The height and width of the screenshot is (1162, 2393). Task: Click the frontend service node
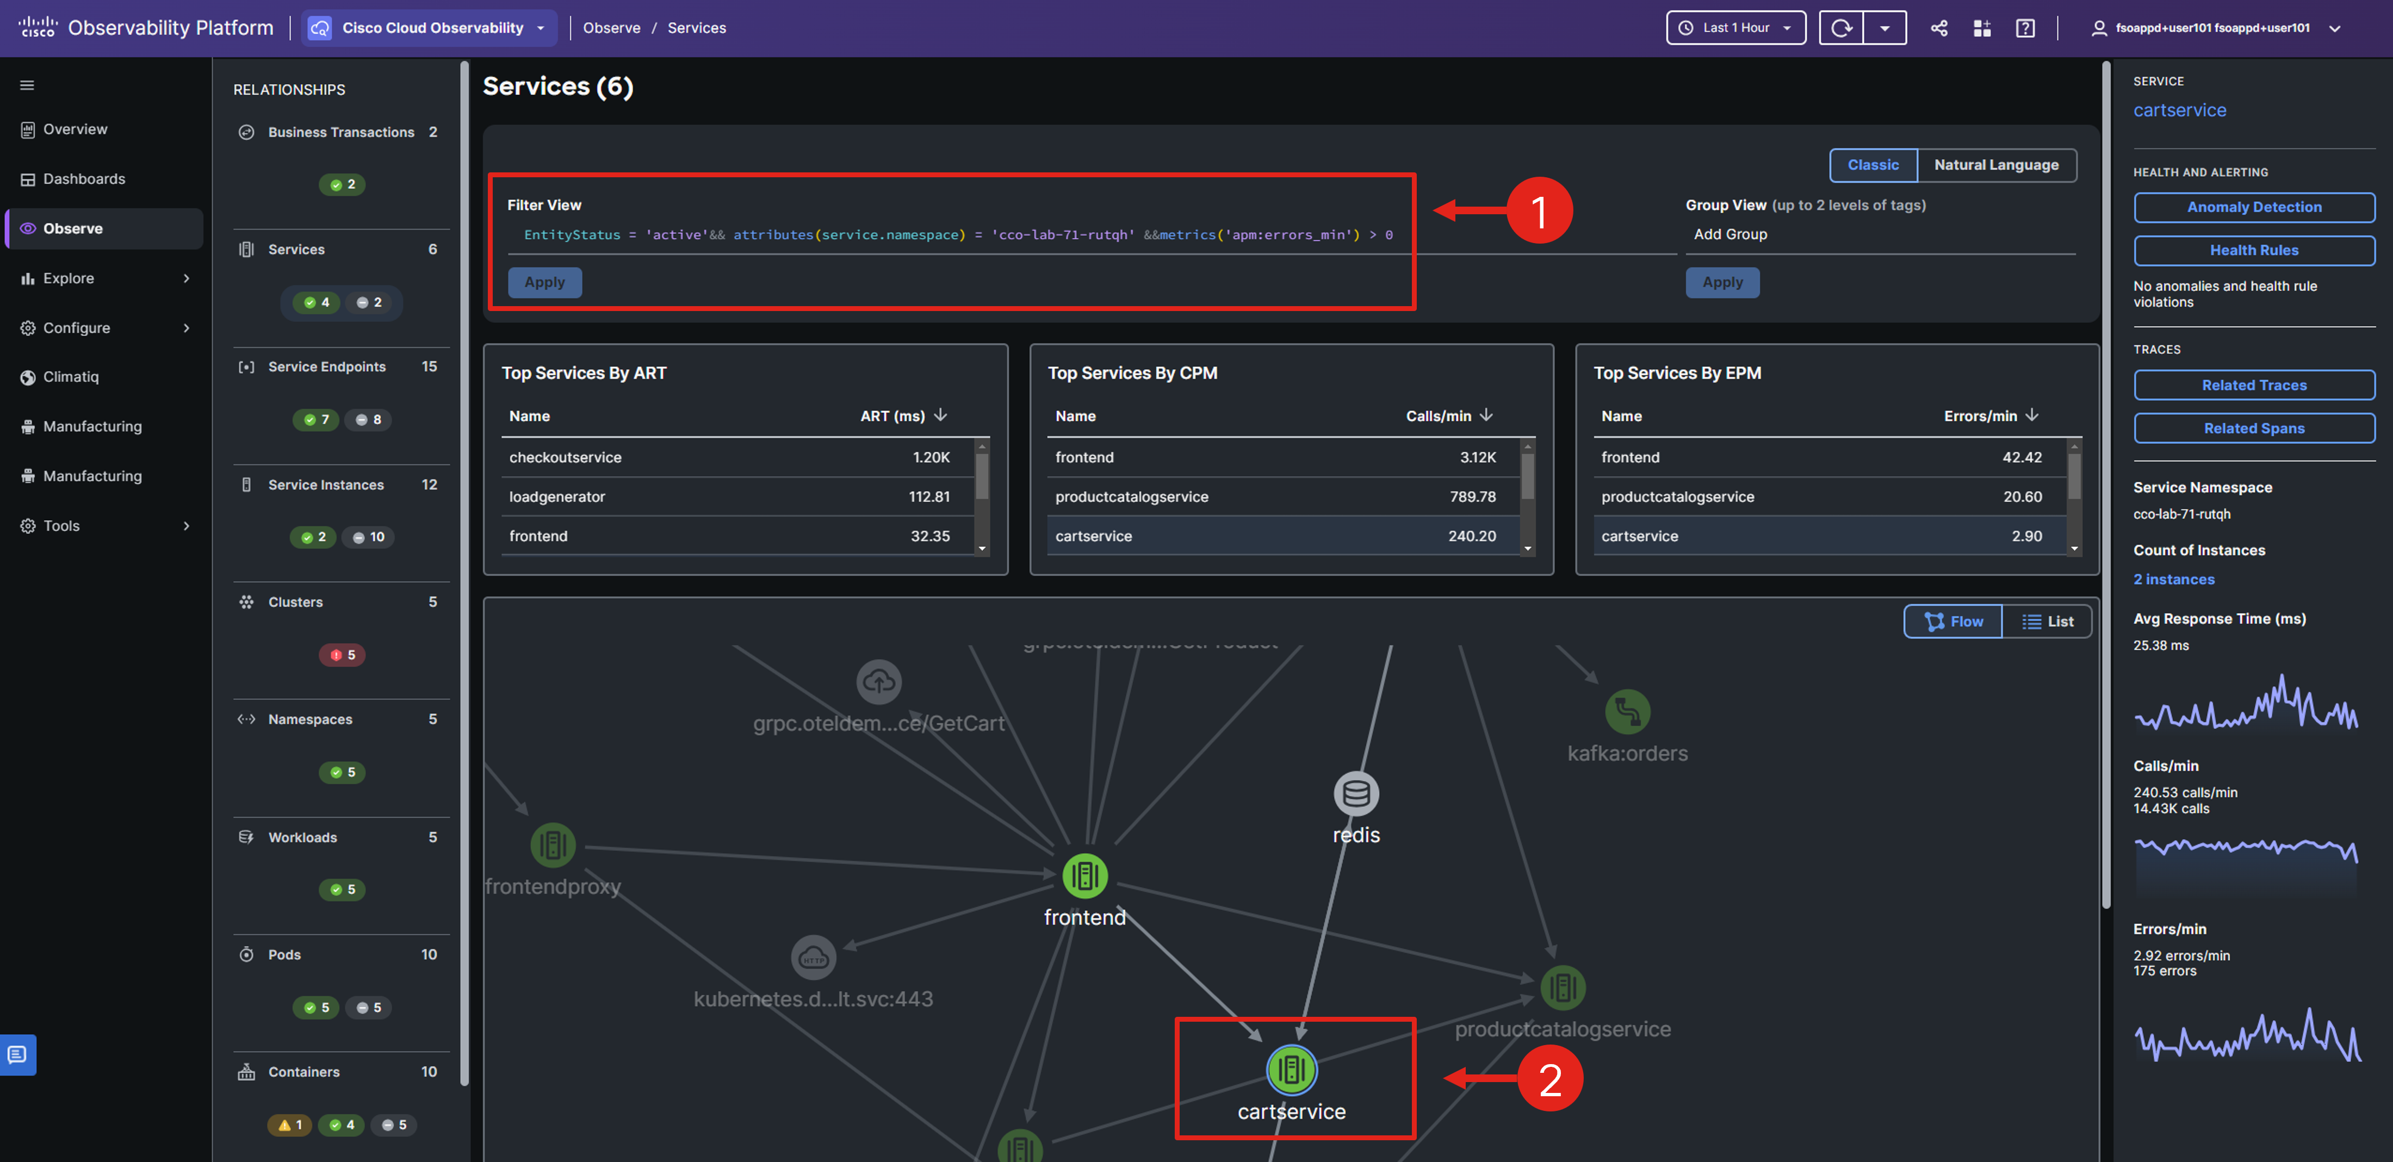point(1084,876)
